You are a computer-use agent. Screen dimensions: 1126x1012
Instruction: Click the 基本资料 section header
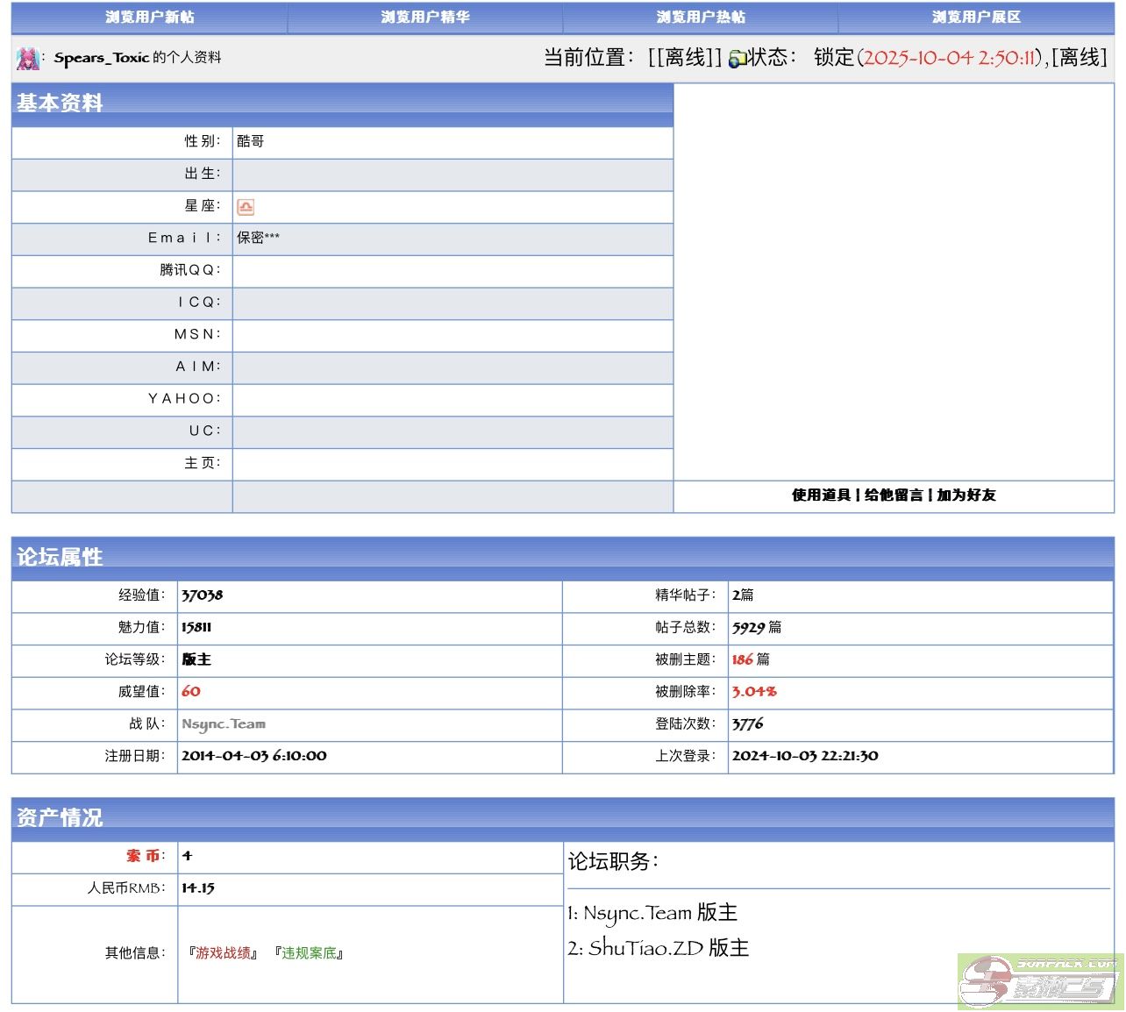click(x=60, y=103)
